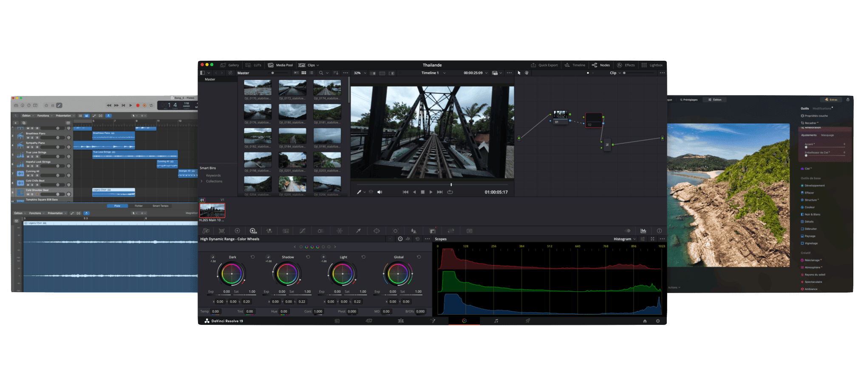Expand the Collections smart bin
This screenshot has height=389, width=861.
click(x=201, y=181)
